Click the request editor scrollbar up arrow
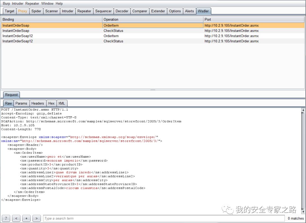Screen dimensions: 306x223 click(303, 110)
